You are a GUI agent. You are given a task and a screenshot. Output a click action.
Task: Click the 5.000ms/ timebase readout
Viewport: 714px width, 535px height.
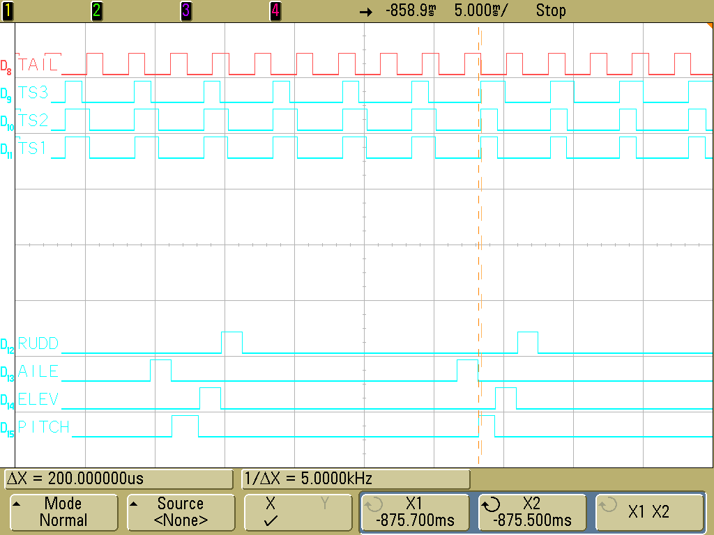[480, 10]
